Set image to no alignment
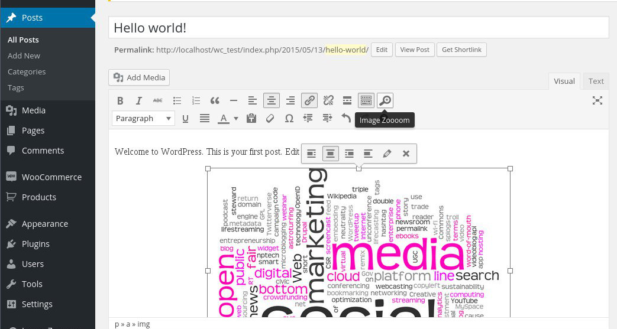Screen dimensions: 617x329 point(368,154)
